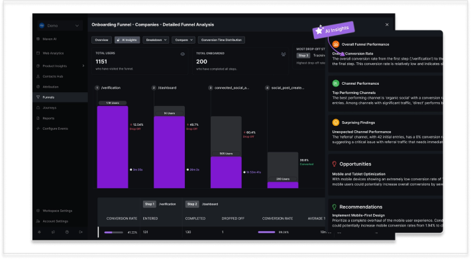The height and width of the screenshot is (259, 471).
Task: Switch to the Overview tab
Action: pos(101,40)
